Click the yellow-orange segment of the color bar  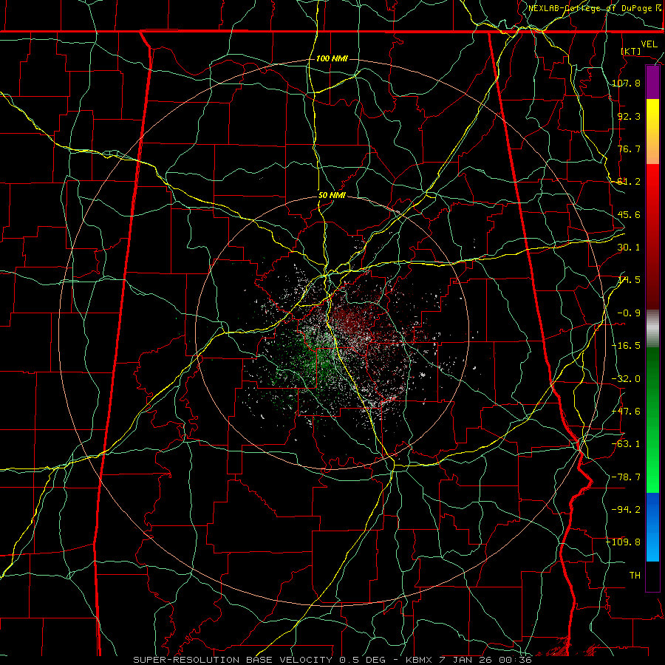point(652,132)
